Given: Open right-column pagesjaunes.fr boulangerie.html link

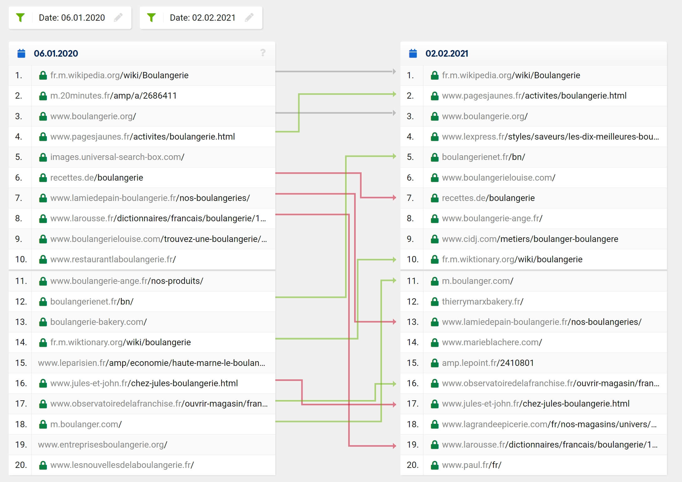Looking at the screenshot, I should [x=534, y=96].
